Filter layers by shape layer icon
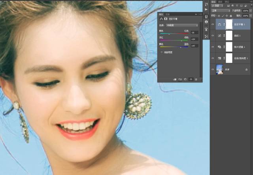The width and height of the screenshot is (253, 175). click(x=242, y=6)
